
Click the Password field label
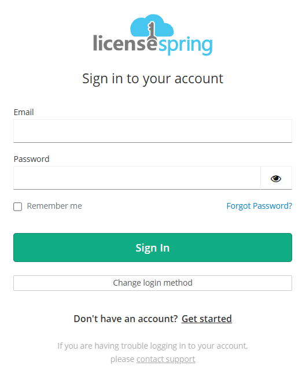[x=31, y=159]
